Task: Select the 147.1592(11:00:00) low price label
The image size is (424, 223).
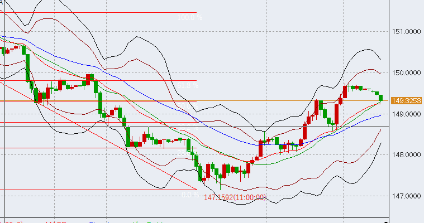Action: click(x=235, y=197)
